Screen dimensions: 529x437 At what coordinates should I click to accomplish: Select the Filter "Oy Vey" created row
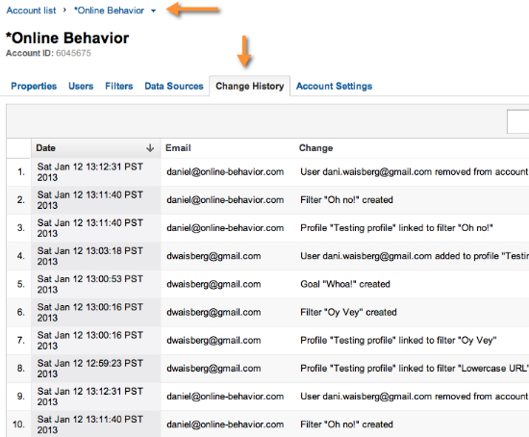[x=268, y=312]
